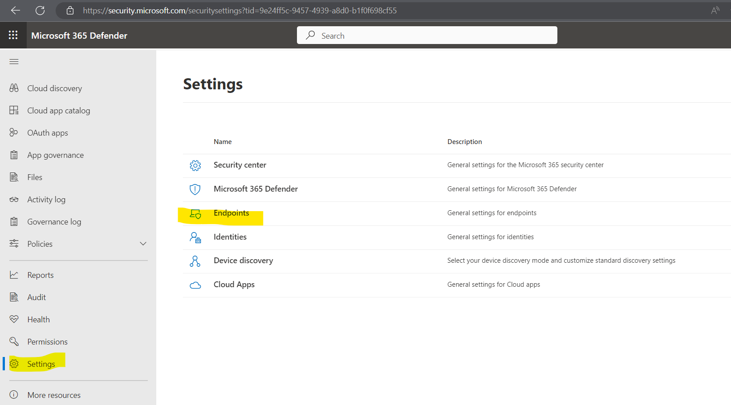Click inside the Search box
The width and height of the screenshot is (731, 405).
click(427, 35)
